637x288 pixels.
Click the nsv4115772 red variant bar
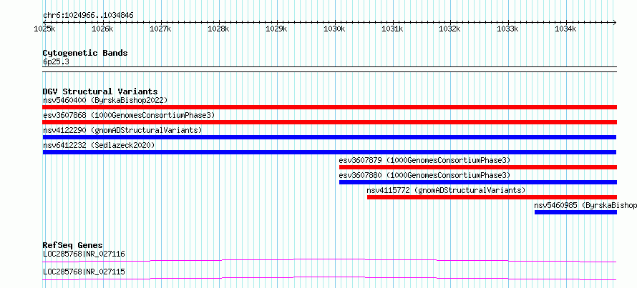click(x=492, y=197)
